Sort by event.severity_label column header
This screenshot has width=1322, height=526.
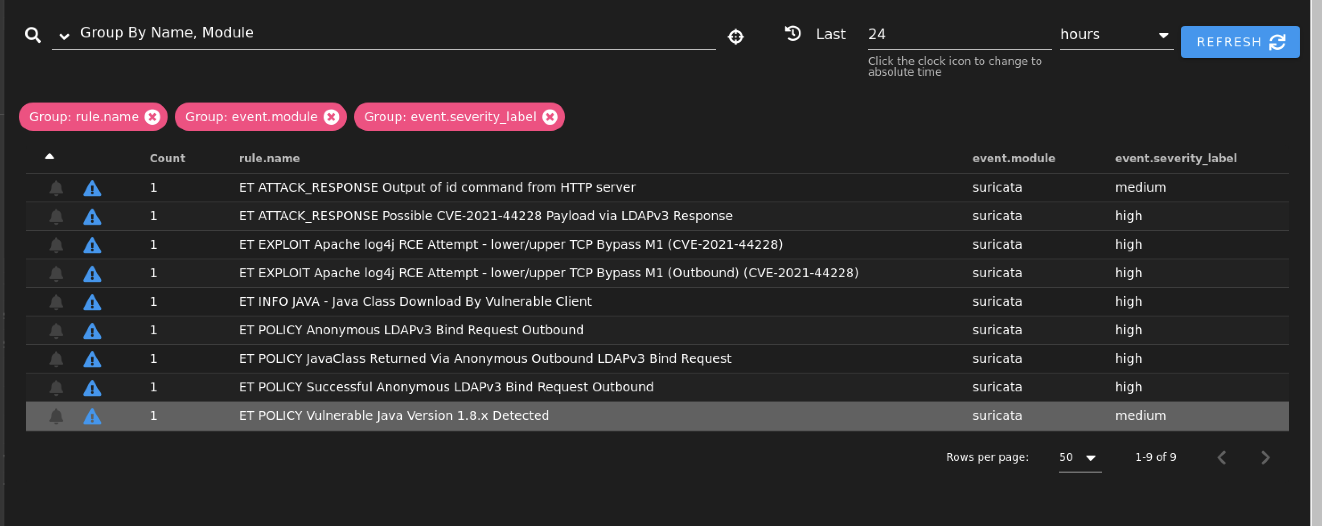(1175, 158)
